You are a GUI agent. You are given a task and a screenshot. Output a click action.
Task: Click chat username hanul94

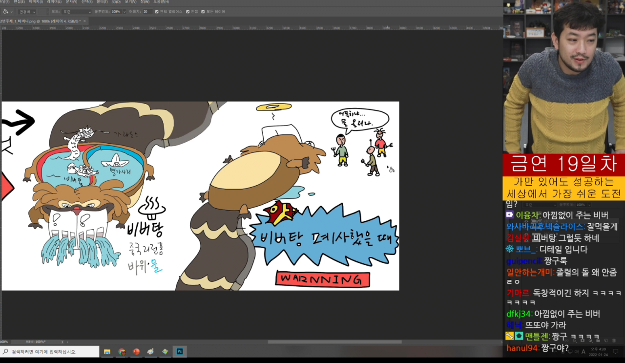[523, 348]
